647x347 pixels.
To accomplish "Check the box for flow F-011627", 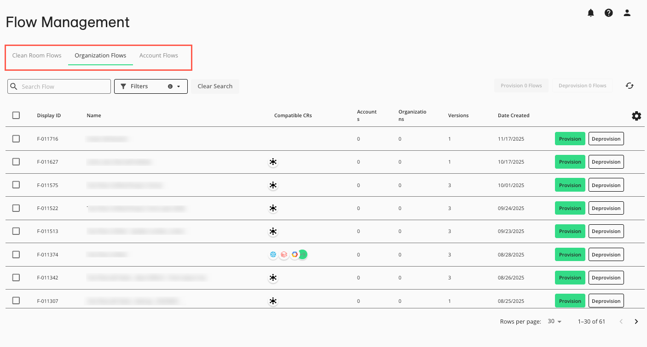I will coord(16,162).
